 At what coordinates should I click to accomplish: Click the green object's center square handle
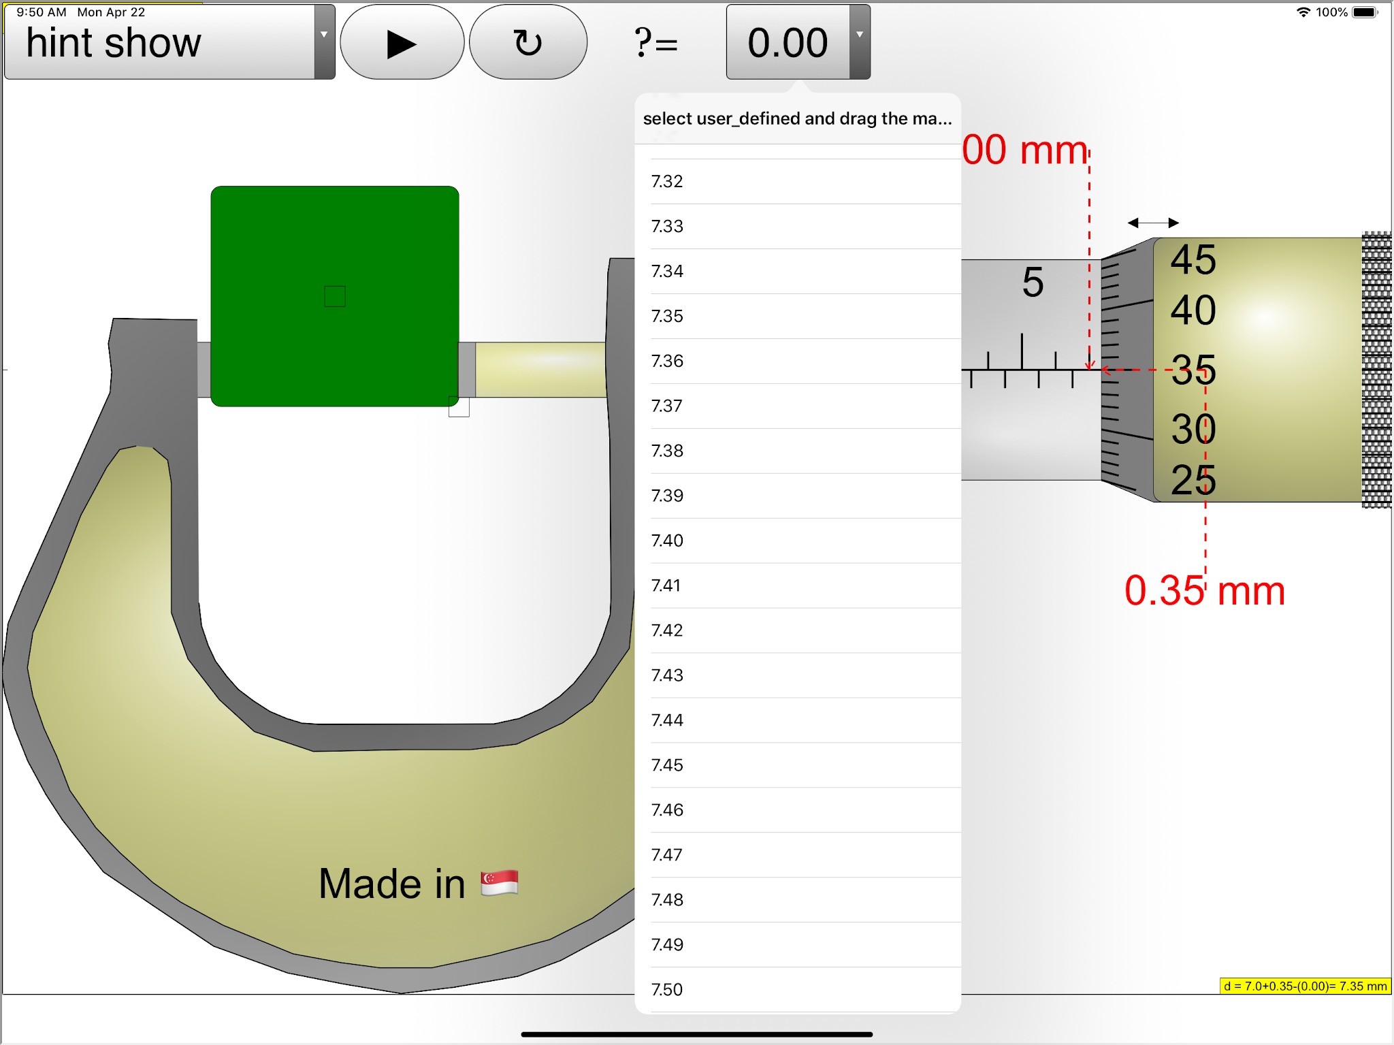pyautogui.click(x=335, y=296)
